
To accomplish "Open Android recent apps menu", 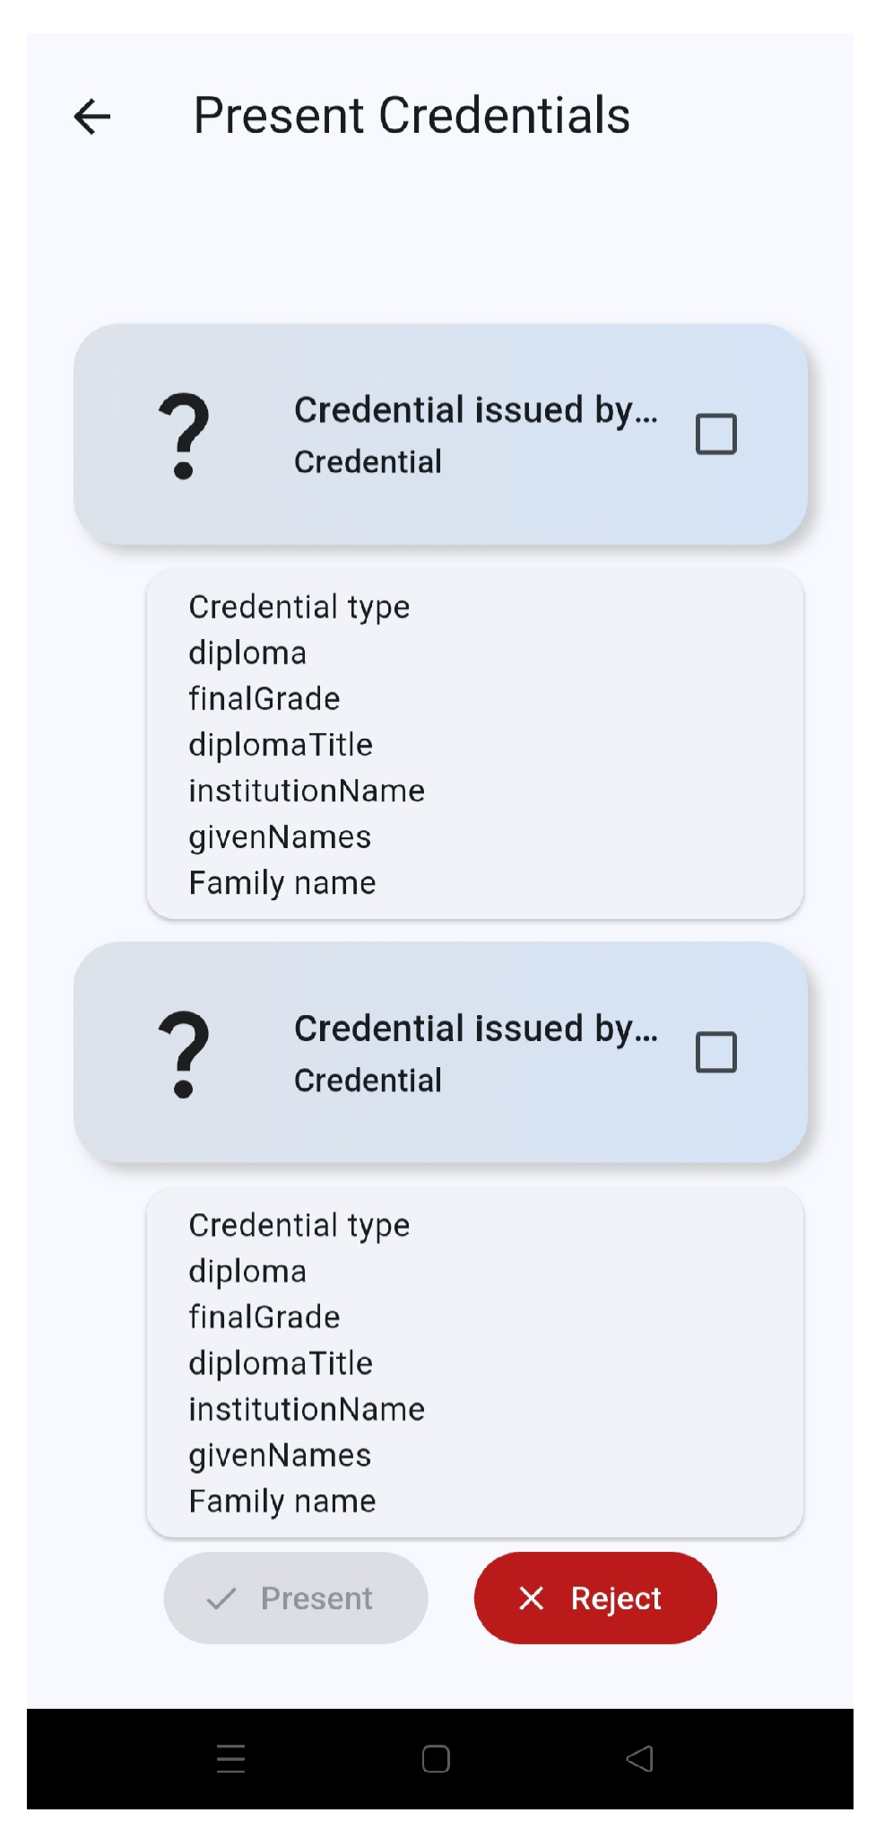I will 231,1758.
